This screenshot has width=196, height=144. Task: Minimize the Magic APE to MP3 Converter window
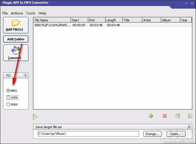[x=187, y=3]
